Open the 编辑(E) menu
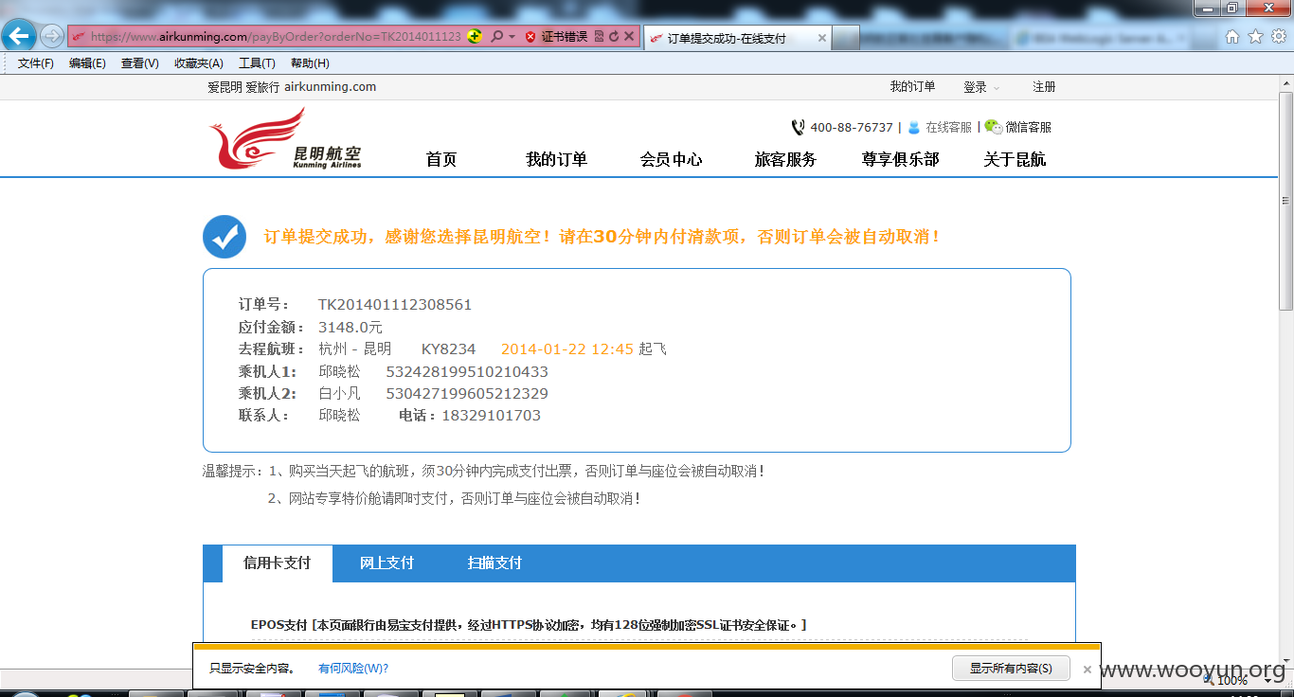Image resolution: width=1294 pixels, height=697 pixels. 87,63
